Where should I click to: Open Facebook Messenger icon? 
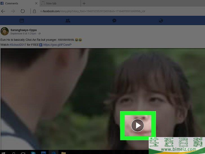click(x=114, y=21)
